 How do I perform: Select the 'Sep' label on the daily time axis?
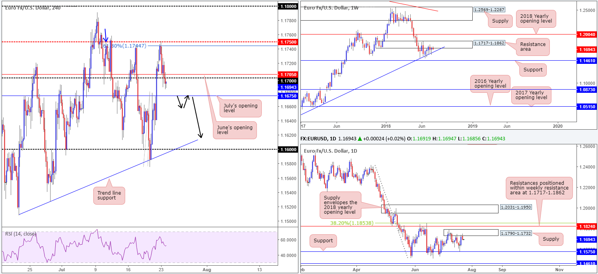(502, 270)
